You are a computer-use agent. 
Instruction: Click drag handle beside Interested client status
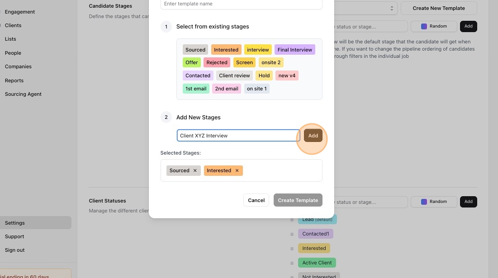point(292,249)
